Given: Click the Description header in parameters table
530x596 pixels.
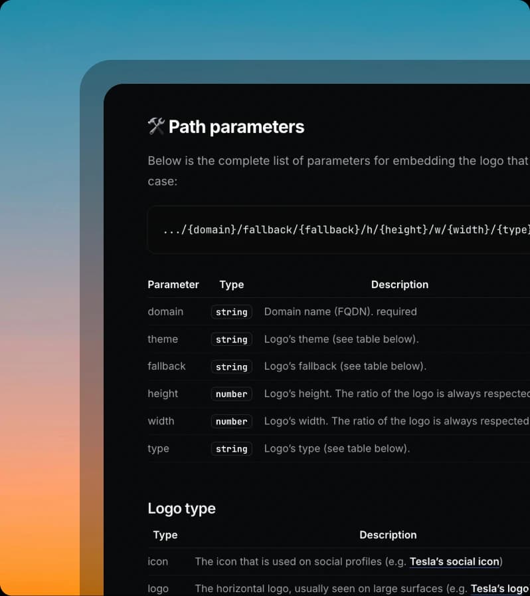Looking at the screenshot, I should coord(400,285).
